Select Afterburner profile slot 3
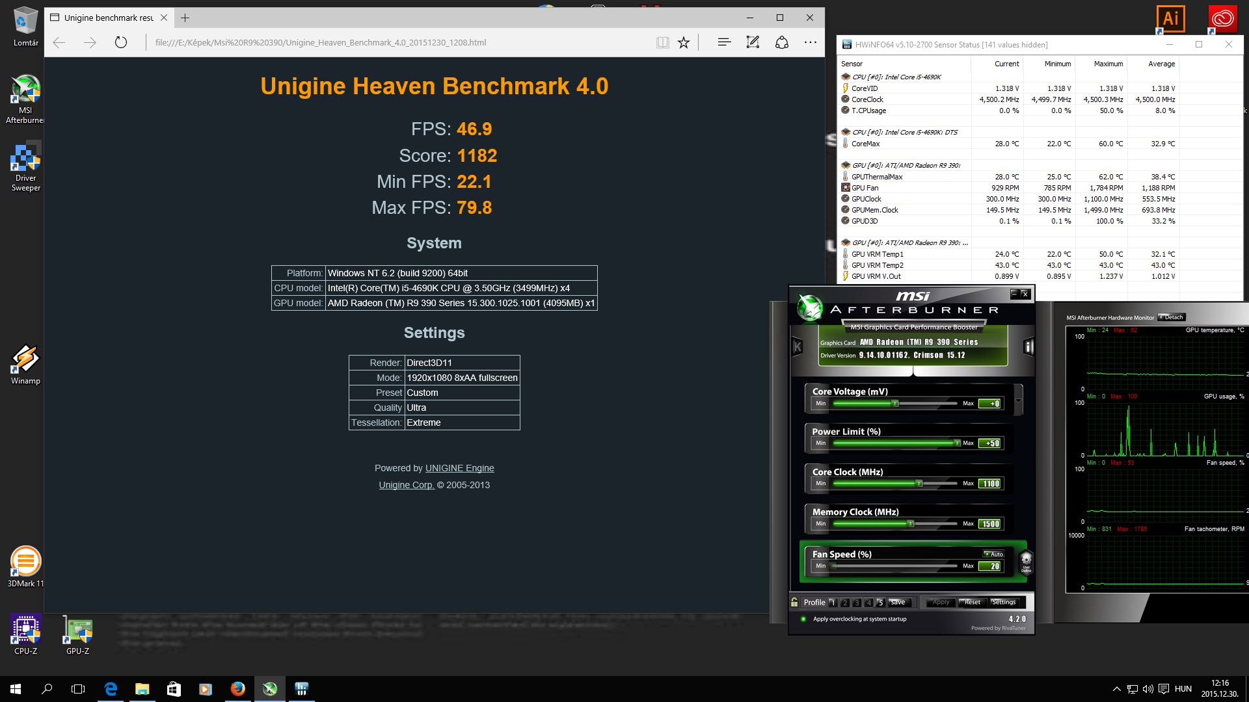Viewport: 1249px width, 702px height. coord(857,603)
